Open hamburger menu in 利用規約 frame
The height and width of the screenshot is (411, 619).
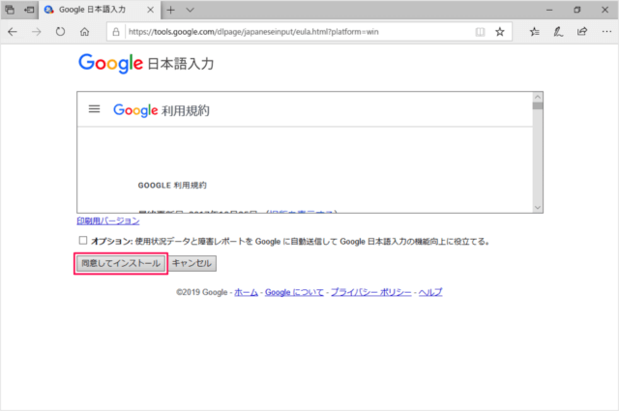(x=94, y=109)
